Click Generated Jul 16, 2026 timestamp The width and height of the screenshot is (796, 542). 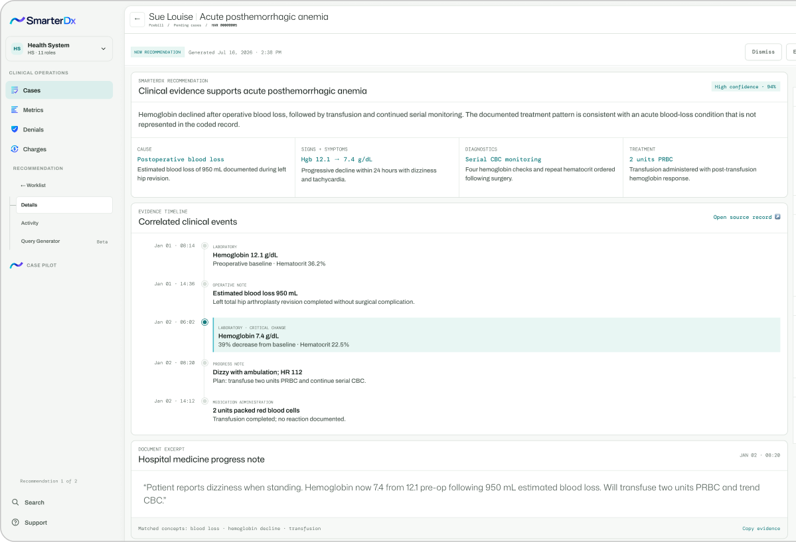point(235,52)
